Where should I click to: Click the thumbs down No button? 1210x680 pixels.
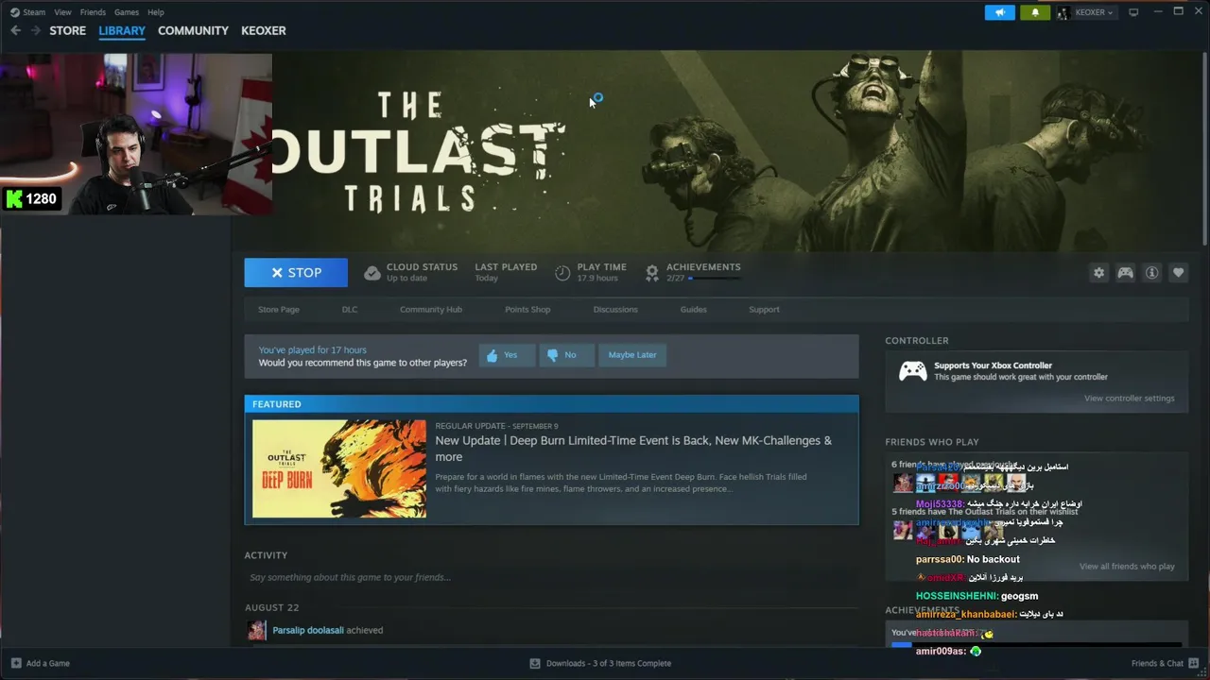(x=566, y=355)
